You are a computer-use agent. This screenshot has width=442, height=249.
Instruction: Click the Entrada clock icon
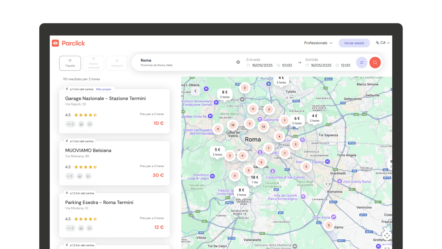coord(278,65)
